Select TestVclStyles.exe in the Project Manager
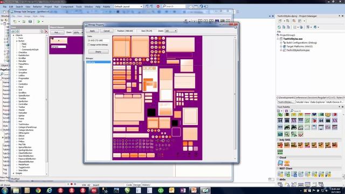345x194 pixels. [293, 39]
